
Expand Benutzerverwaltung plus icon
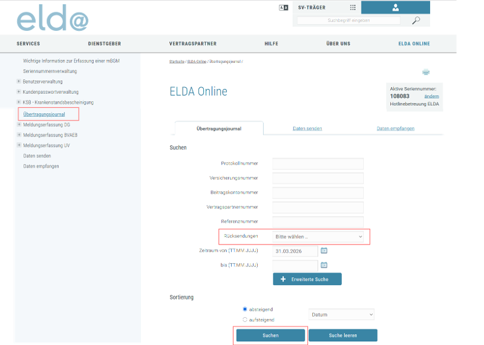(x=19, y=81)
